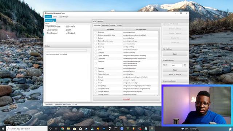Edit the screen density value field
The height and width of the screenshot is (131, 233).
[x=177, y=65]
